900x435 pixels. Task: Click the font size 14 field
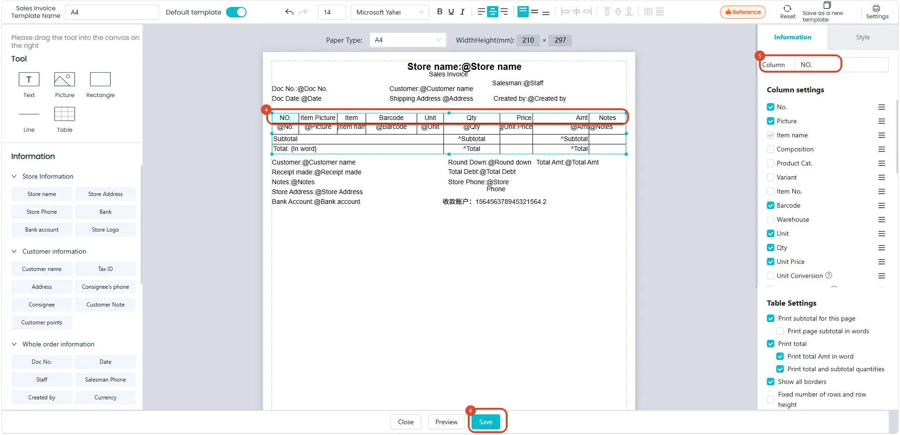click(x=332, y=12)
